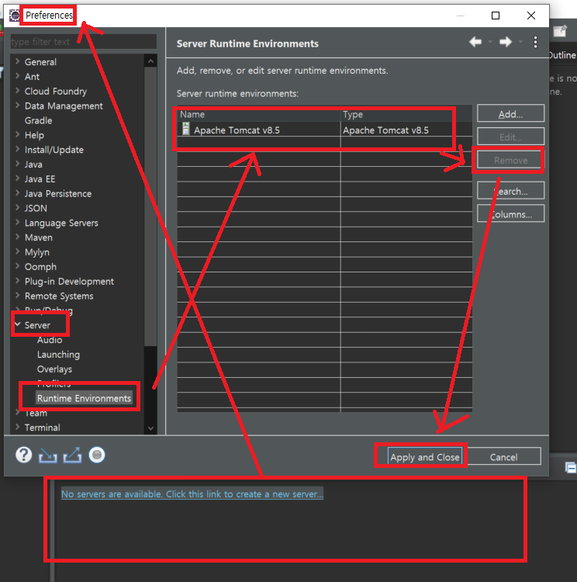The image size is (577, 582).
Task: Click the Help question mark icon
Action: [24, 455]
